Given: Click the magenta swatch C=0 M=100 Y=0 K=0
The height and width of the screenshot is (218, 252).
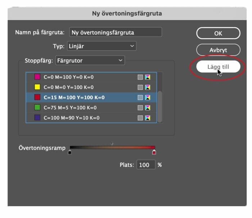Looking at the screenshot, I should click(x=91, y=77).
